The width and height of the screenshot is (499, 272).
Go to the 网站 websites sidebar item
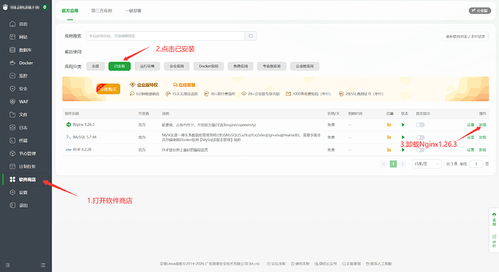click(x=23, y=37)
